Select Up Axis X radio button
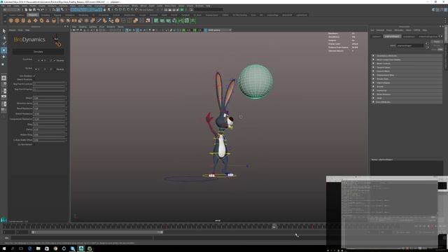 click(36, 69)
